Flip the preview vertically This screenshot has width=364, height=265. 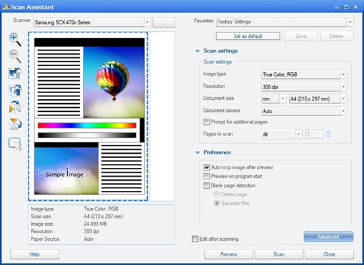point(16,124)
